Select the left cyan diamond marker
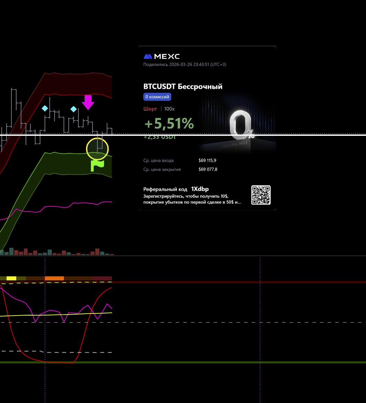Viewport: 366px width, 403px height. click(x=45, y=109)
